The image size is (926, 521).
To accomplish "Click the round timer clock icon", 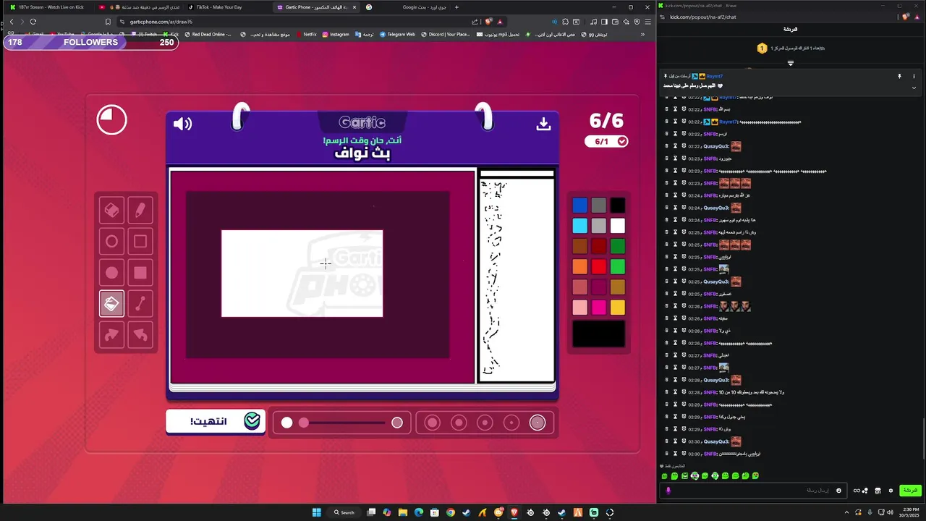I will [x=111, y=120].
